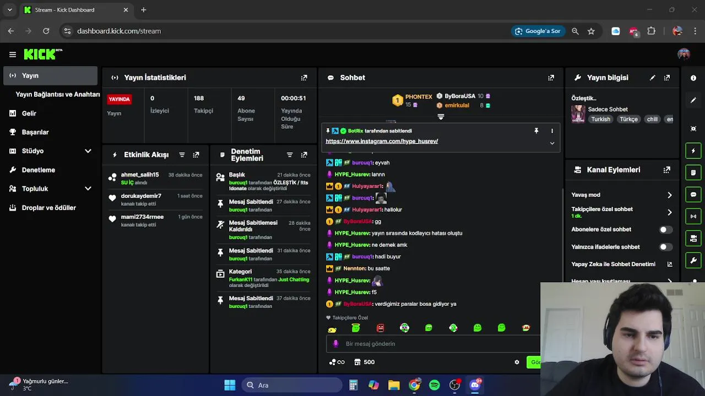Open Etkinlik Akışı filter menu
The width and height of the screenshot is (705, 396).
[x=182, y=155]
